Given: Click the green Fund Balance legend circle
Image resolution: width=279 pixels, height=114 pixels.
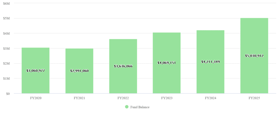Looking at the screenshot, I should click(x=127, y=107).
